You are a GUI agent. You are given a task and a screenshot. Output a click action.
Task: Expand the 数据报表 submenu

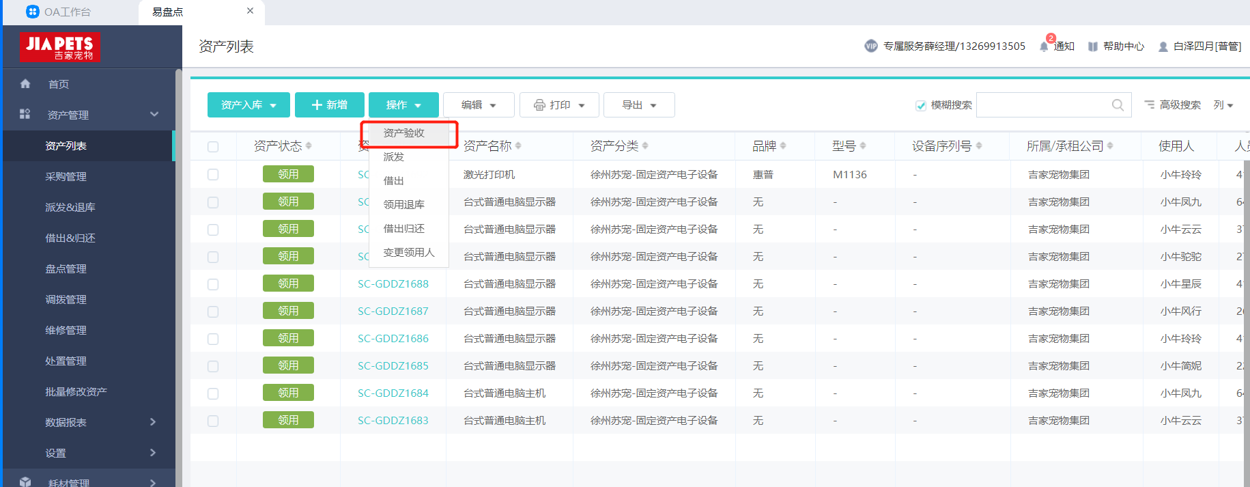[153, 422]
